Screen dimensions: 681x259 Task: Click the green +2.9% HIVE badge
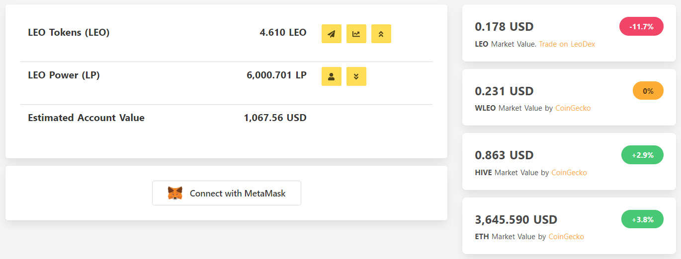point(642,155)
